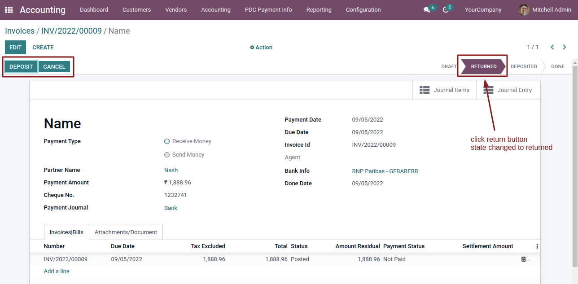Switch to the Invoices|Bills tab
The image size is (578, 284).
(66, 232)
